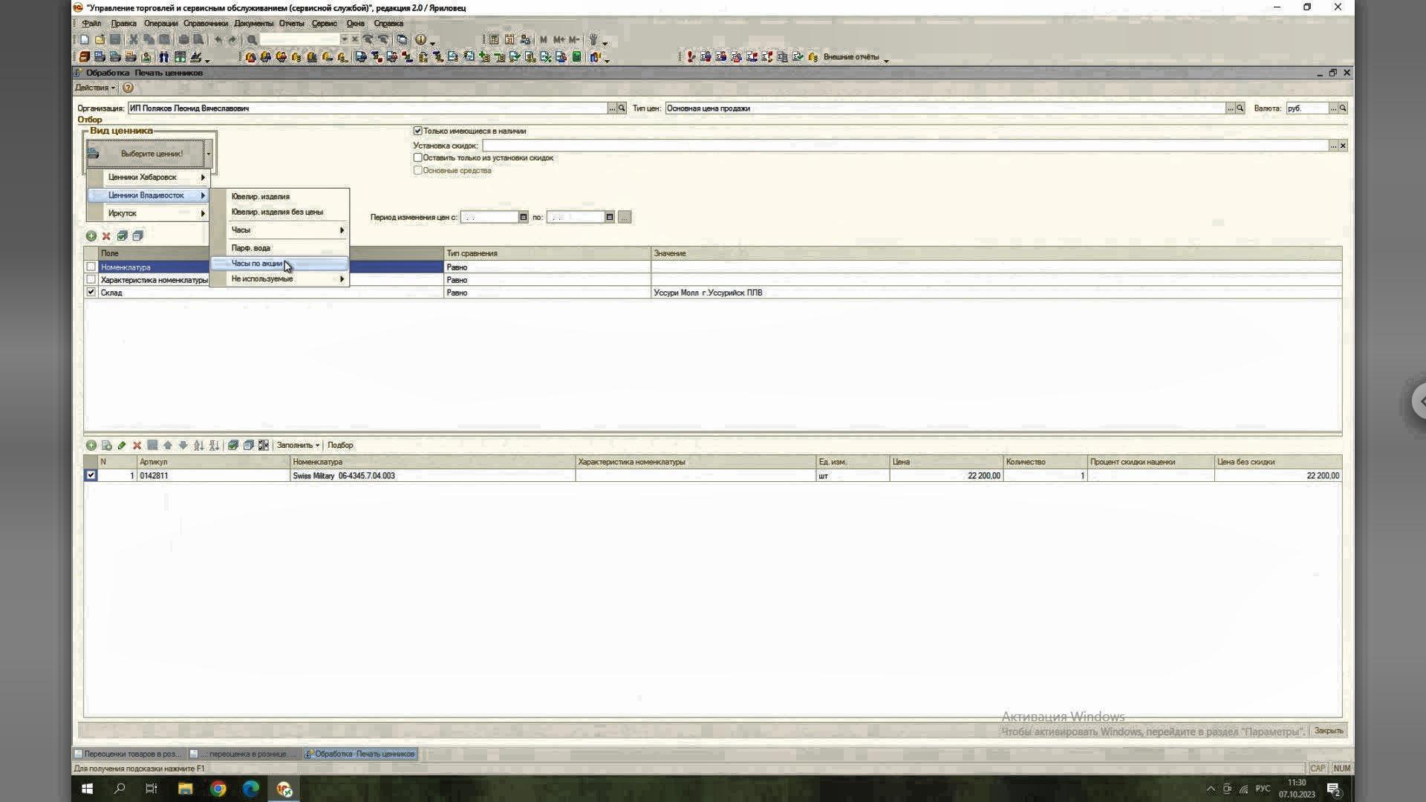Click the Open file toolbar icon

tap(100, 39)
